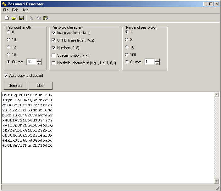
Task: Decrease custom password count with down arrow
Action: tap(157, 63)
